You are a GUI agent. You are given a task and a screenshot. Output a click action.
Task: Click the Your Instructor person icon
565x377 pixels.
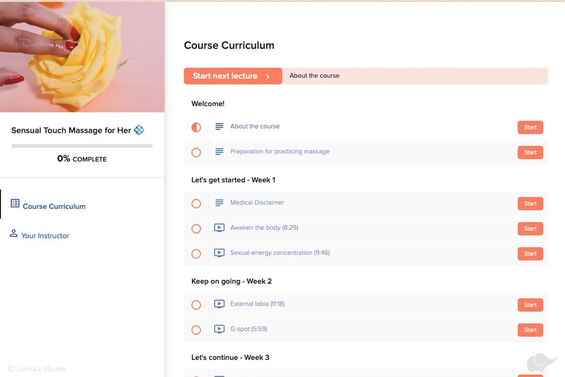14,233
